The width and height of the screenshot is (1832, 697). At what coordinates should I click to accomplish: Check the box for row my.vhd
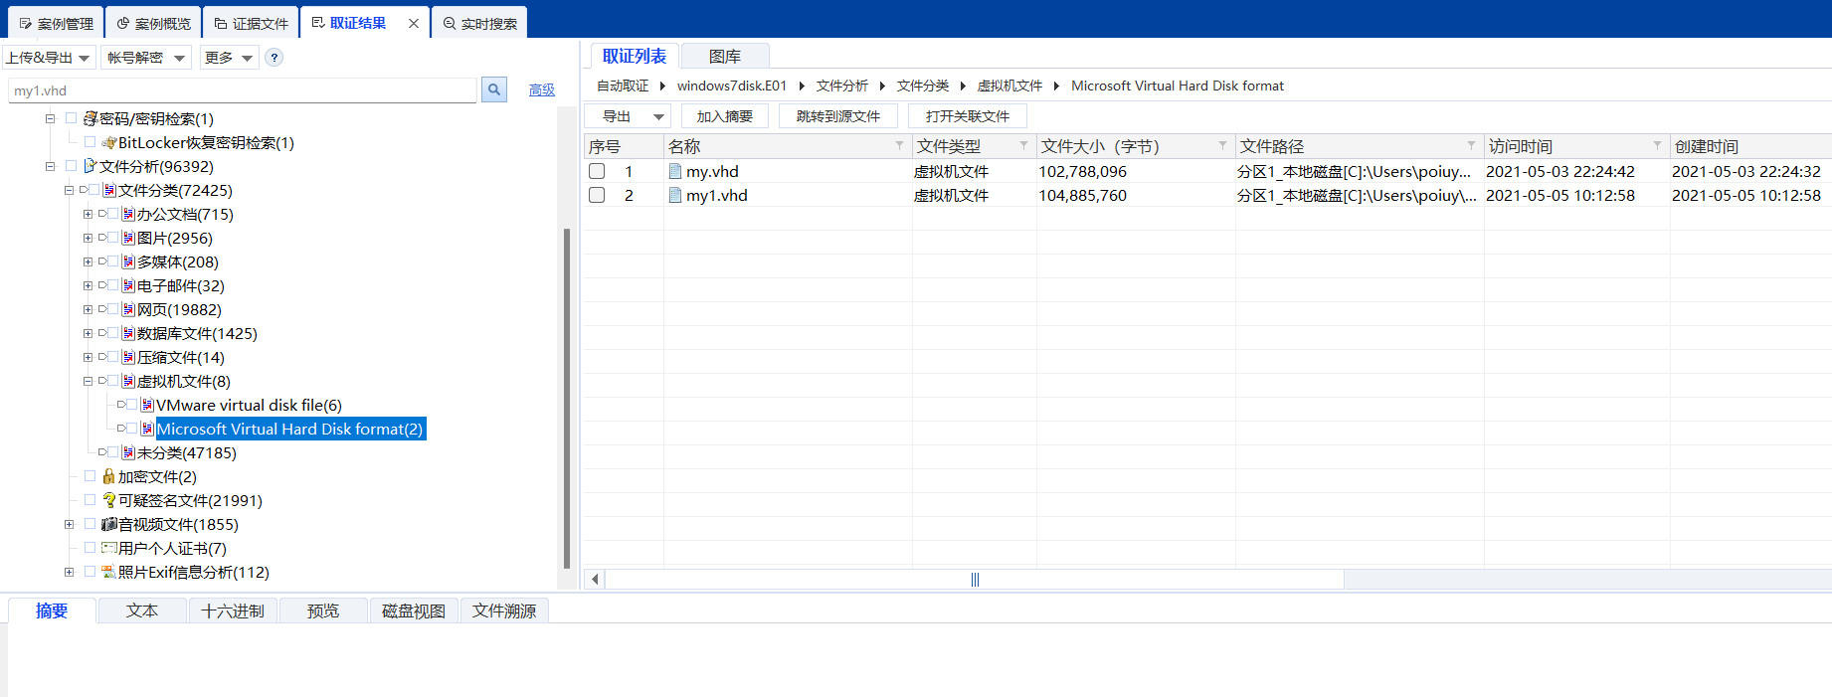click(597, 171)
